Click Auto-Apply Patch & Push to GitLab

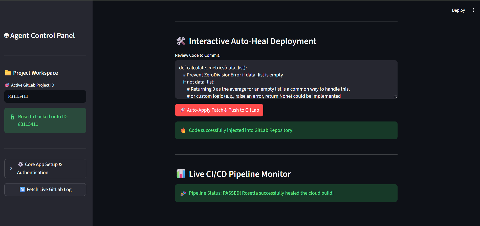point(219,110)
